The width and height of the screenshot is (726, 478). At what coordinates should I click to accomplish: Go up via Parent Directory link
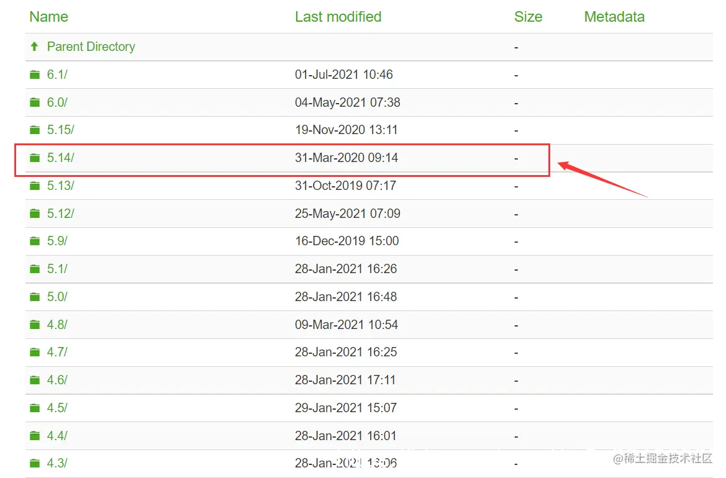coord(91,47)
